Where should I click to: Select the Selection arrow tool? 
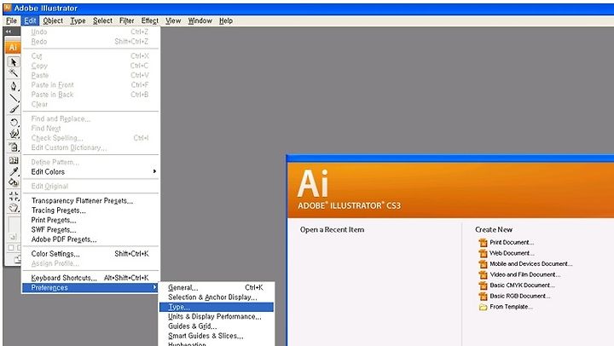tap(14, 62)
